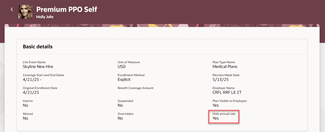Click the Suspended field value No
Image resolution: width=325 pixels, height=132 pixels.
click(120, 105)
